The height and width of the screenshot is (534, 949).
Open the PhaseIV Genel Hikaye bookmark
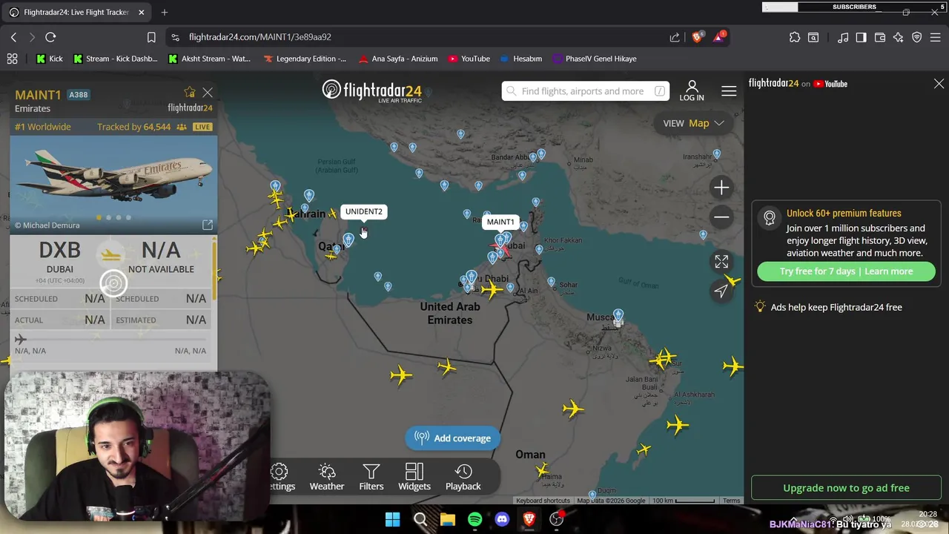[595, 59]
